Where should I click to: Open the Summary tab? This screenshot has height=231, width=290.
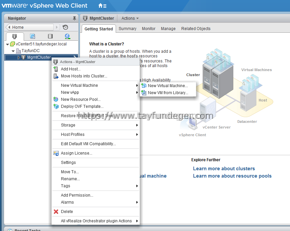point(127,29)
